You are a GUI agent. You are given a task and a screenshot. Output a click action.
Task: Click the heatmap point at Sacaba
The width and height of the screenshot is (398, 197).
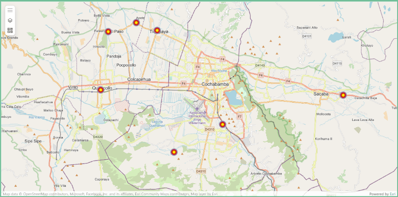tap(343, 95)
